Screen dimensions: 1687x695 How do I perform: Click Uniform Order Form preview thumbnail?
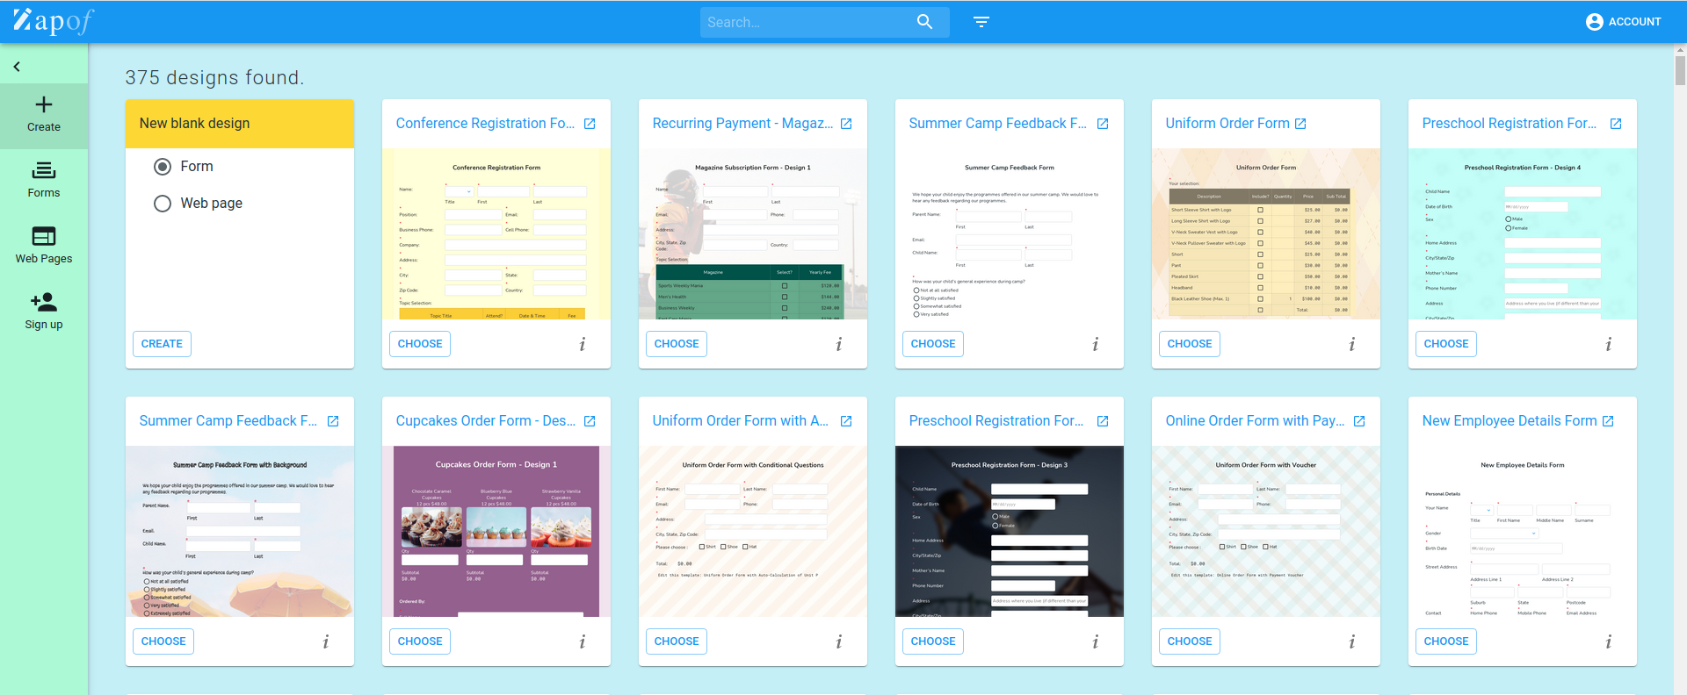click(1266, 233)
